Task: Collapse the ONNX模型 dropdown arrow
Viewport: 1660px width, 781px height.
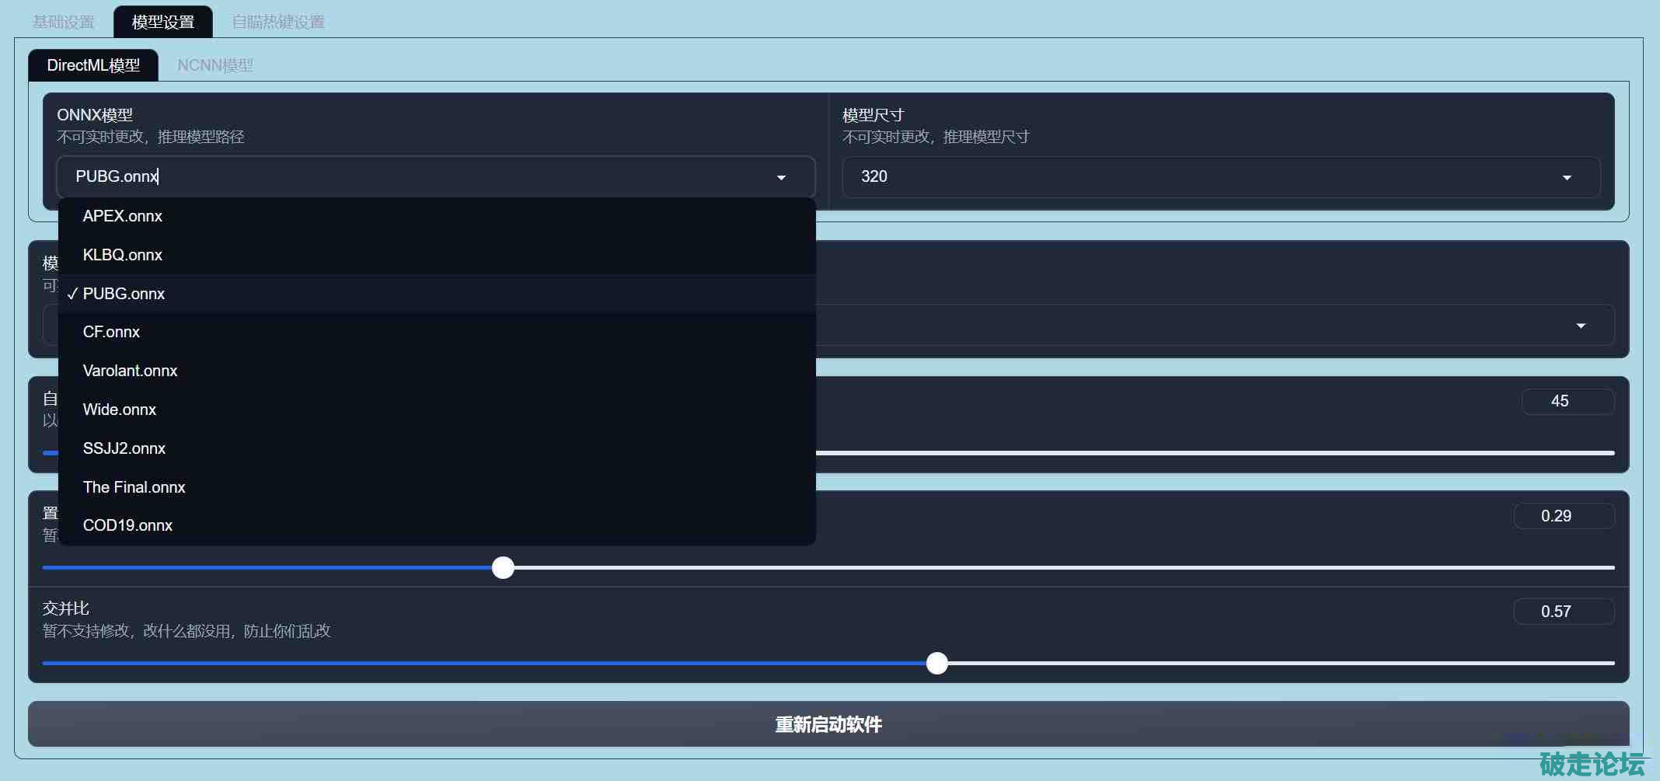Action: pos(781,177)
